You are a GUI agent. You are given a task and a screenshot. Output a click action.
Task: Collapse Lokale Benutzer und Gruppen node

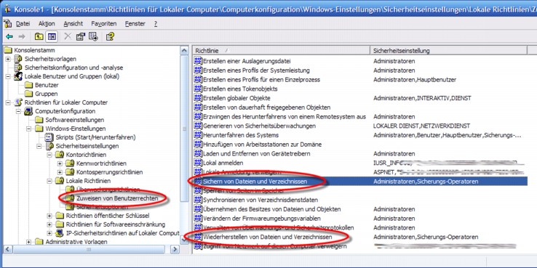coord(8,76)
